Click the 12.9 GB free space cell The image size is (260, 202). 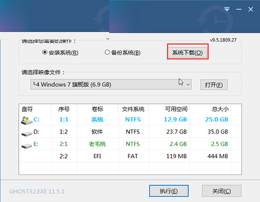click(175, 119)
